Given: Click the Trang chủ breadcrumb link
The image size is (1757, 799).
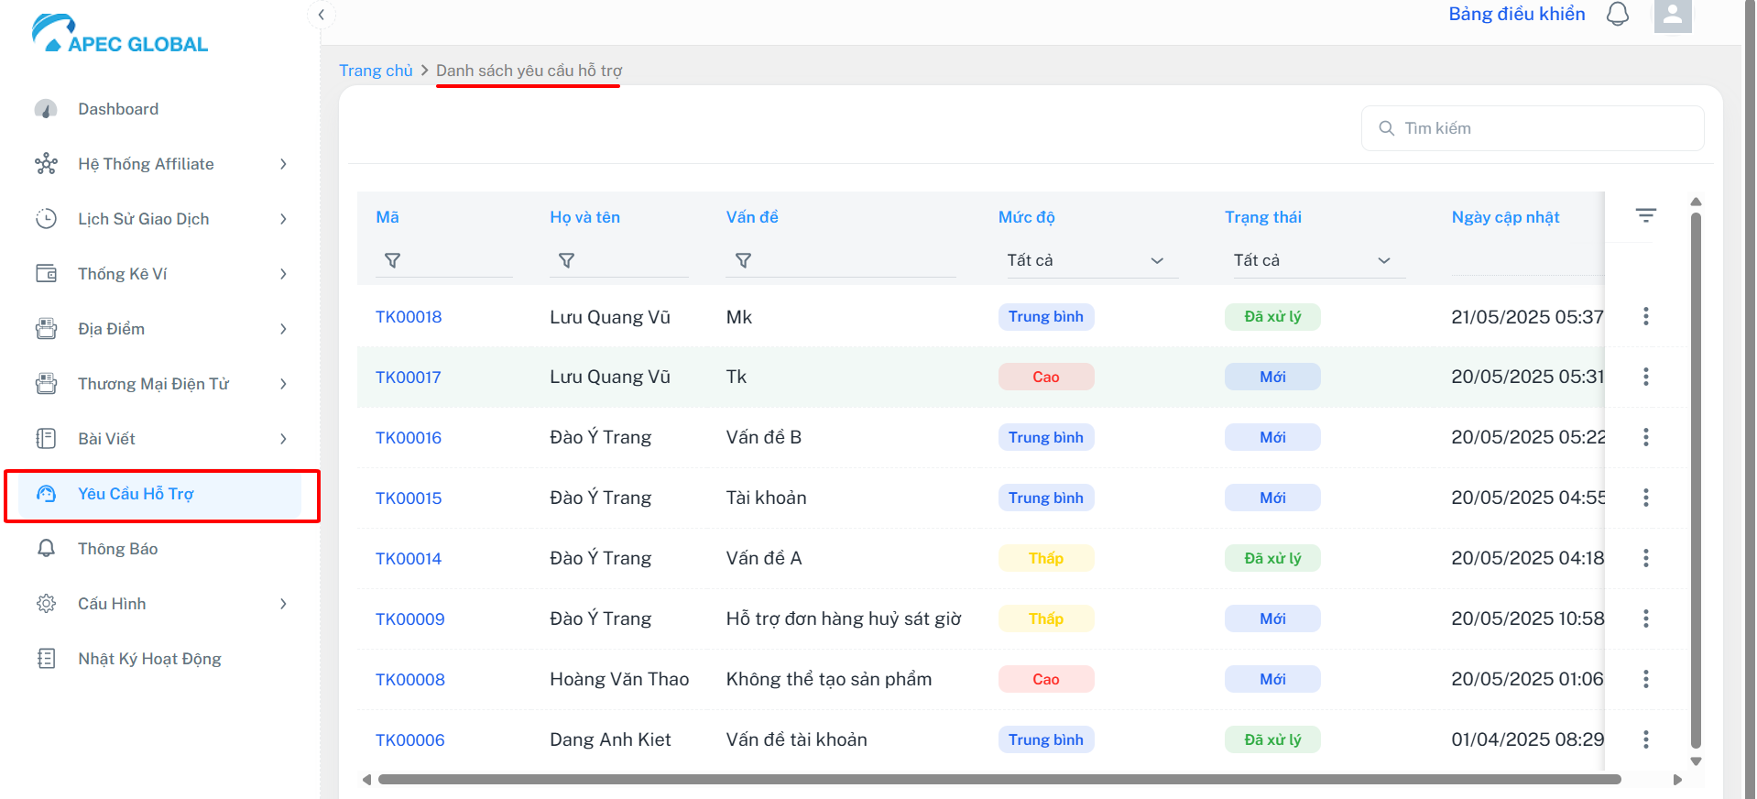Looking at the screenshot, I should [376, 71].
